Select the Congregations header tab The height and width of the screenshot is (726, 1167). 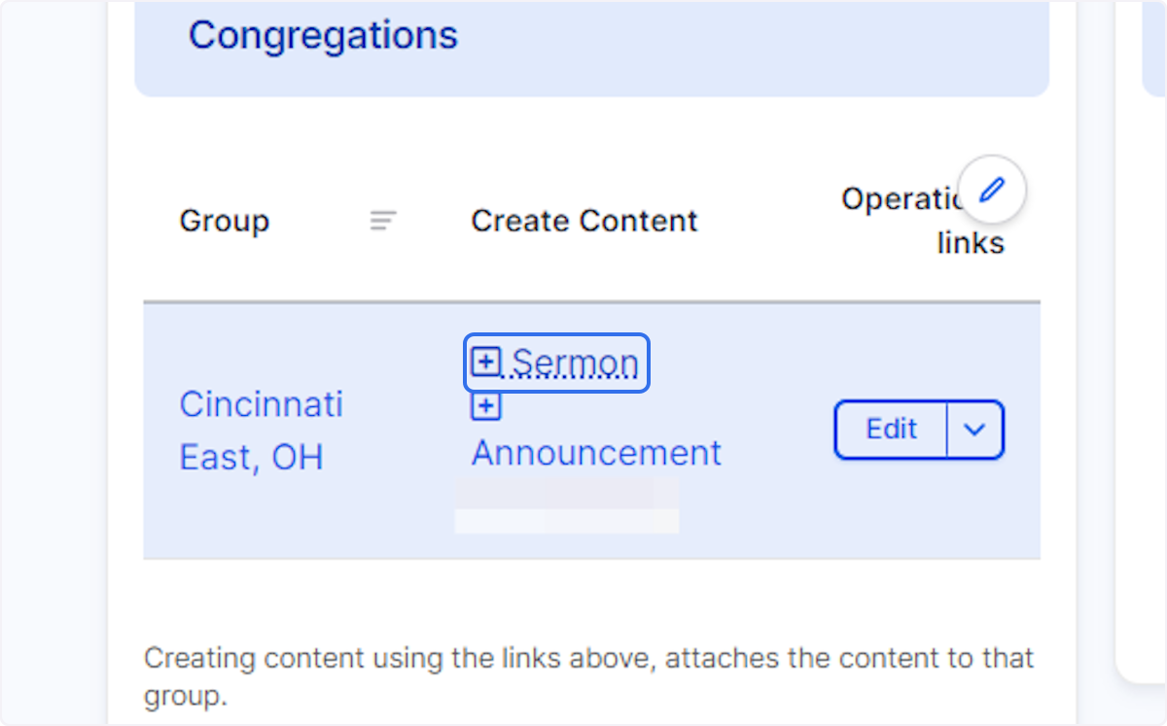tap(323, 35)
